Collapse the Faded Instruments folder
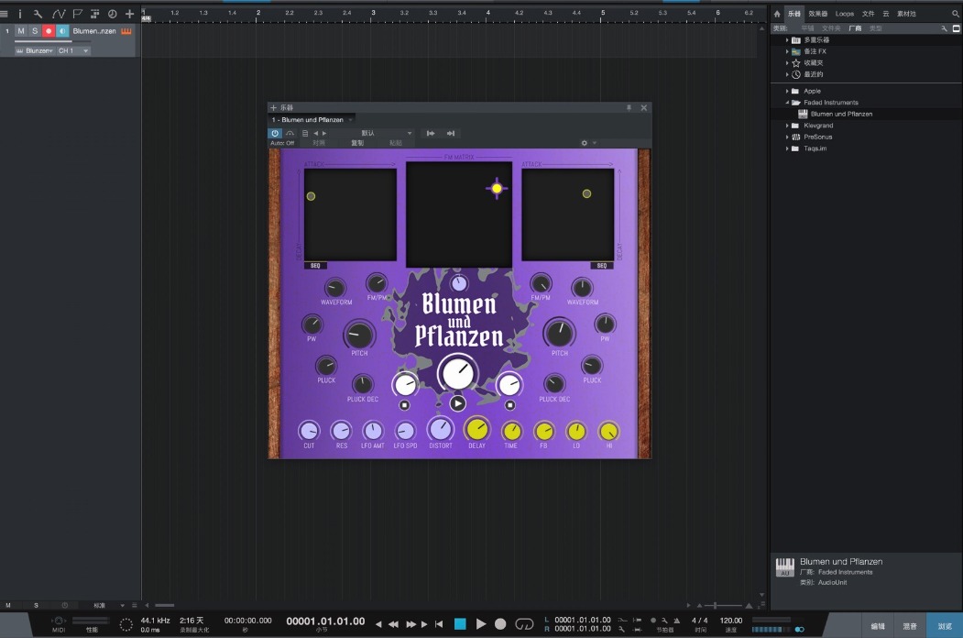The height and width of the screenshot is (638, 963). click(x=787, y=103)
